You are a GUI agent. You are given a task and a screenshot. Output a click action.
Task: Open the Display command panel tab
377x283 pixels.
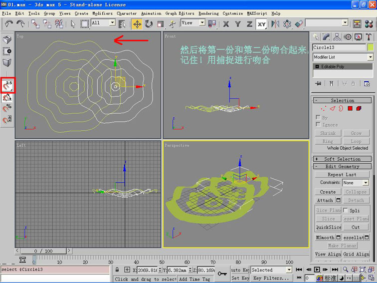[x=358, y=37]
